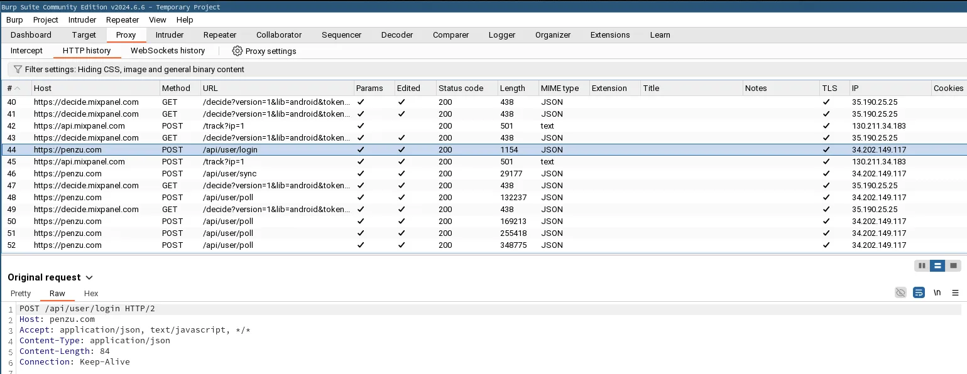Toggle the crossed-out eye visibility button
The height and width of the screenshot is (374, 967).
coord(900,292)
